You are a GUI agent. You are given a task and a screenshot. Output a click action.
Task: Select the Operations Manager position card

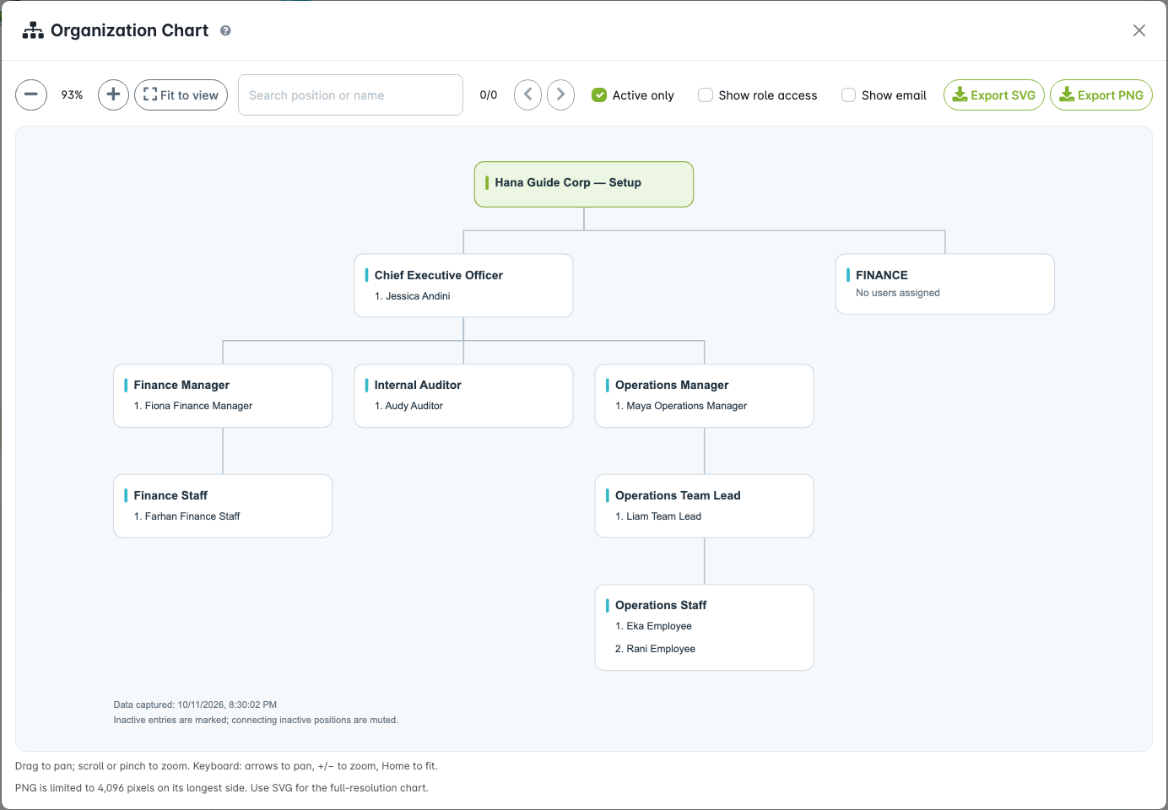(705, 396)
